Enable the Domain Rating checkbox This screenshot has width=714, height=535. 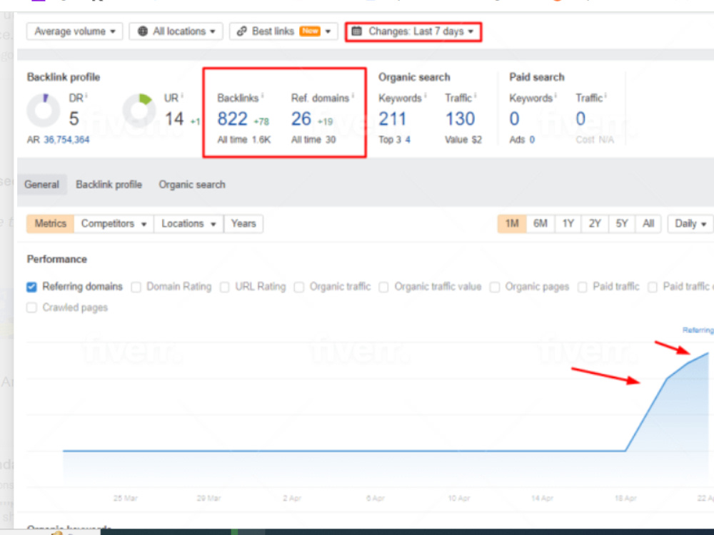(136, 287)
